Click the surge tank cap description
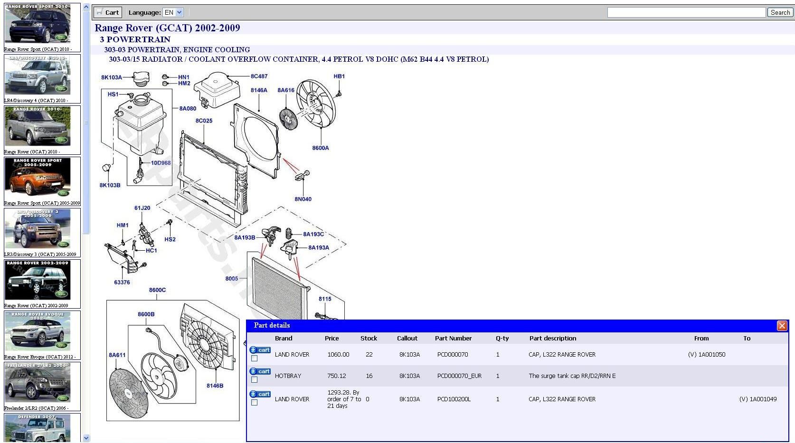 pos(572,376)
